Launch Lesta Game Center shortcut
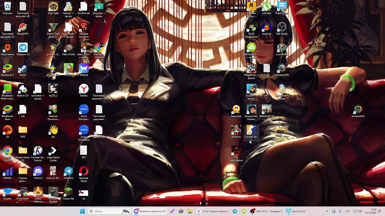The width and height of the screenshot is (385, 216). tap(53, 154)
